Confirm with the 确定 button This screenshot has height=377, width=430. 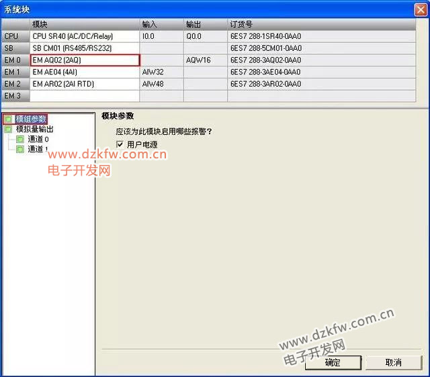point(333,362)
